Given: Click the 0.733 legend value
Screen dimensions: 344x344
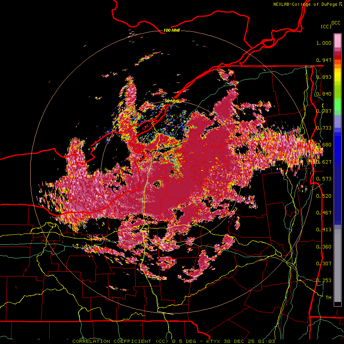Looking at the screenshot, I should coord(324,128).
